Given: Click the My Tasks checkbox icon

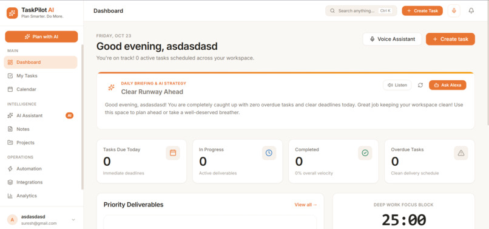Looking at the screenshot, I should coord(10,75).
